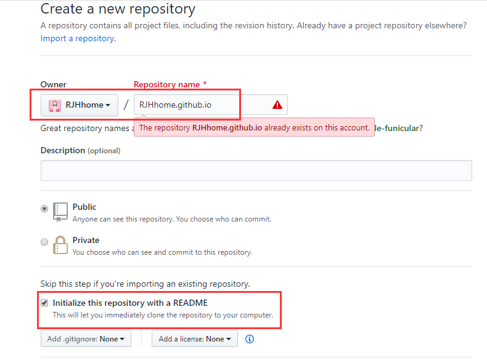Image resolution: width=487 pixels, height=363 pixels.
Task: Click 'Anyone can see this repository' text
Action: coord(172,219)
